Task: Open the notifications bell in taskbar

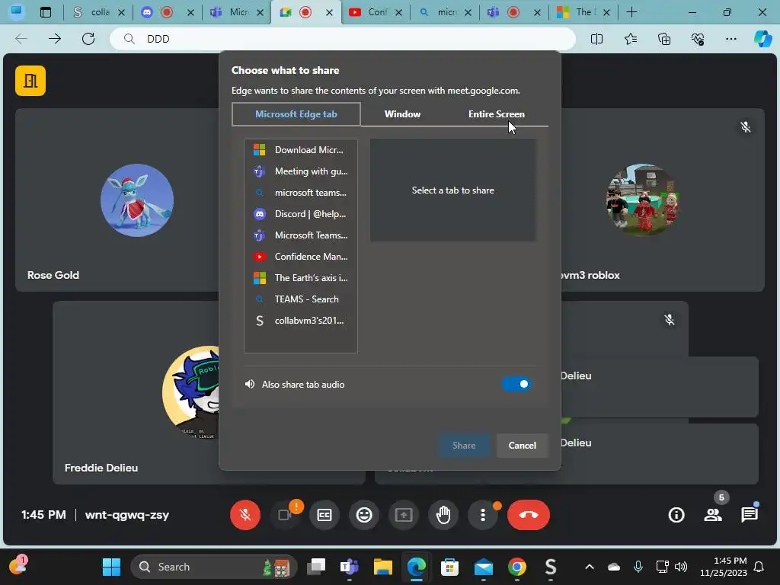Action: pyautogui.click(x=759, y=567)
